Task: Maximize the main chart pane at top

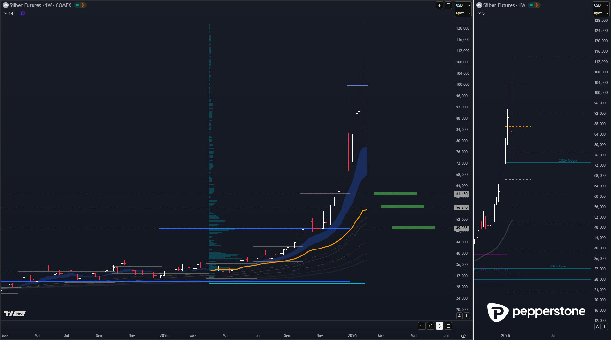Action: (448, 5)
